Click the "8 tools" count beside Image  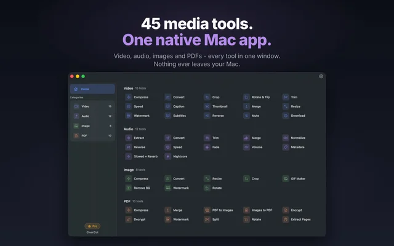pyautogui.click(x=140, y=170)
